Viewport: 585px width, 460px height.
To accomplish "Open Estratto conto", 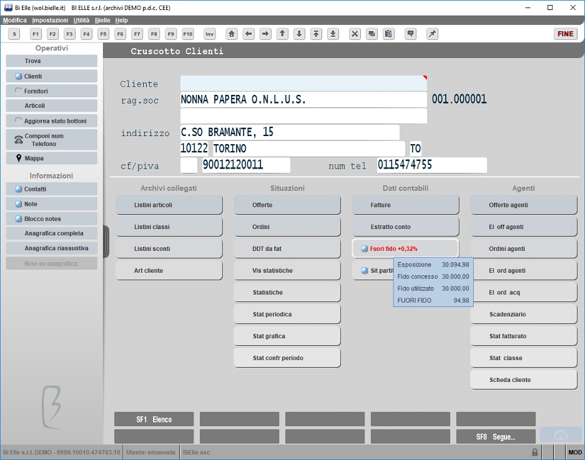I will point(406,227).
